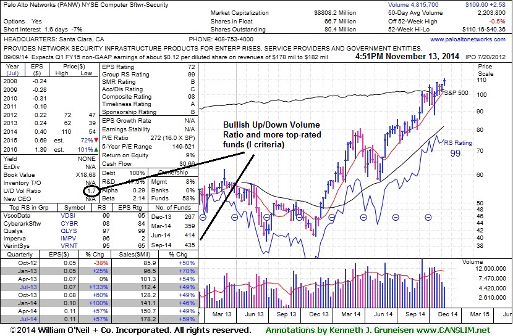Select the QLYS ticker symbol
Screen dimensions: 513x336
[x=69, y=231]
